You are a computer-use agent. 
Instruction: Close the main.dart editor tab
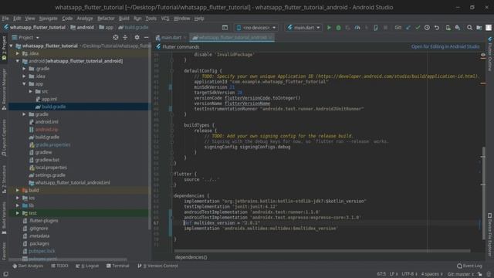[x=185, y=38]
